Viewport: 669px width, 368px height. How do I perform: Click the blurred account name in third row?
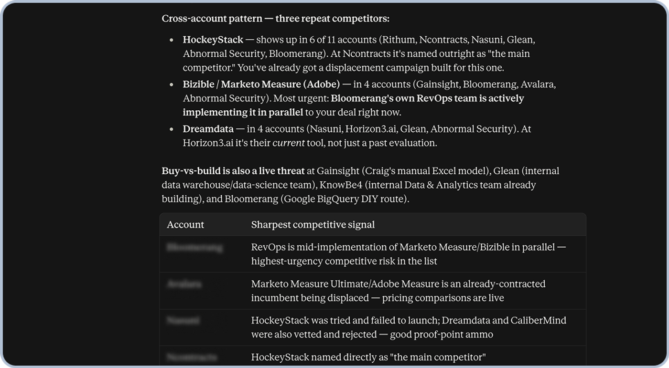(x=183, y=321)
